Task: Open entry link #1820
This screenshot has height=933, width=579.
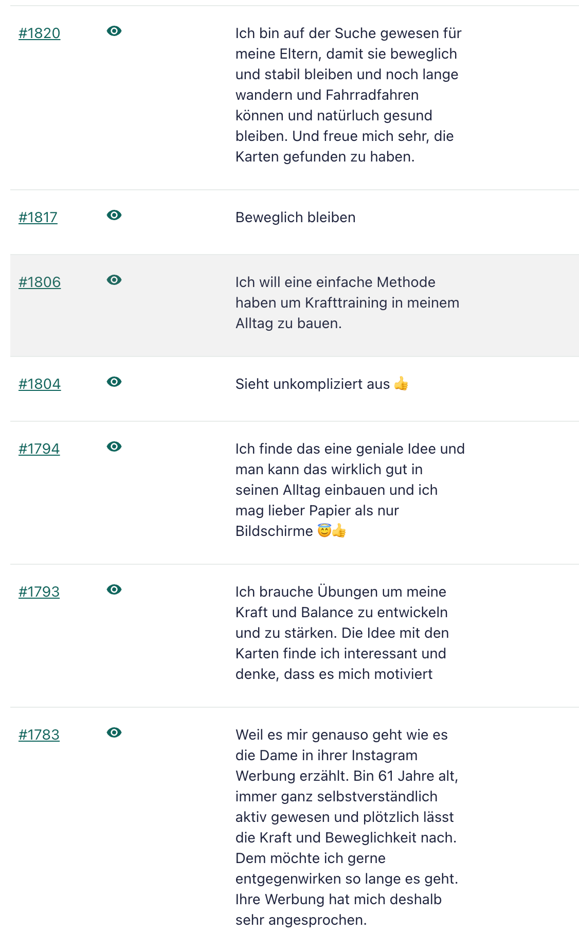Action: pos(40,33)
